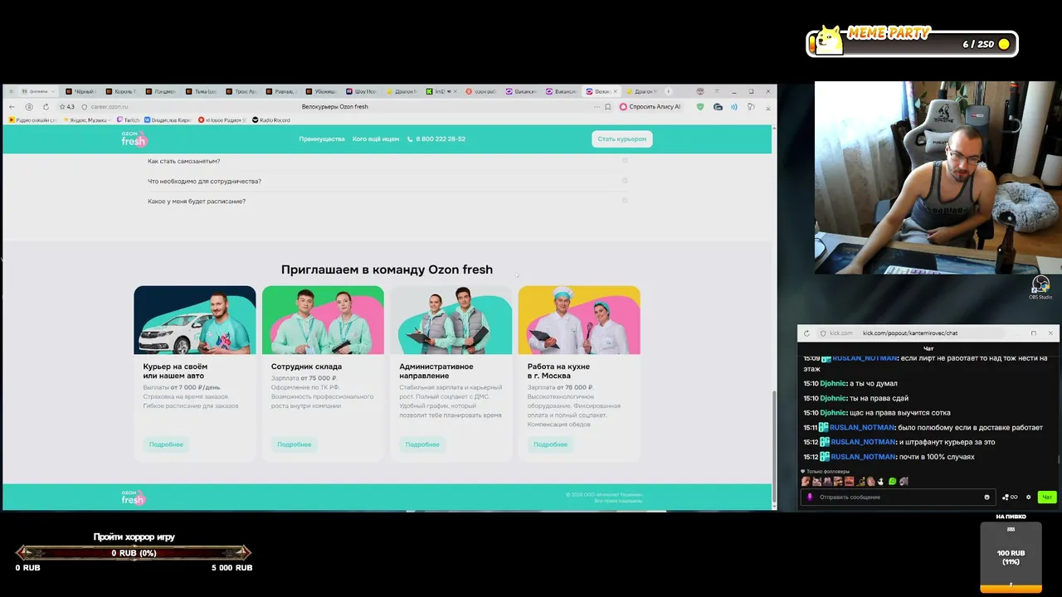Switch to the 'Король' browser tab
The height and width of the screenshot is (597, 1062).
(121, 91)
